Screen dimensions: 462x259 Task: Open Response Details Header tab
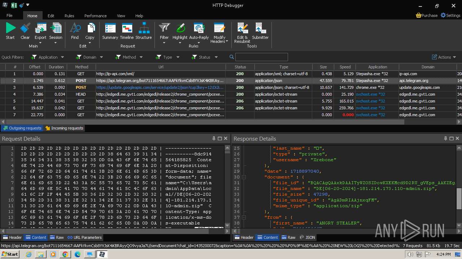(x=244, y=237)
